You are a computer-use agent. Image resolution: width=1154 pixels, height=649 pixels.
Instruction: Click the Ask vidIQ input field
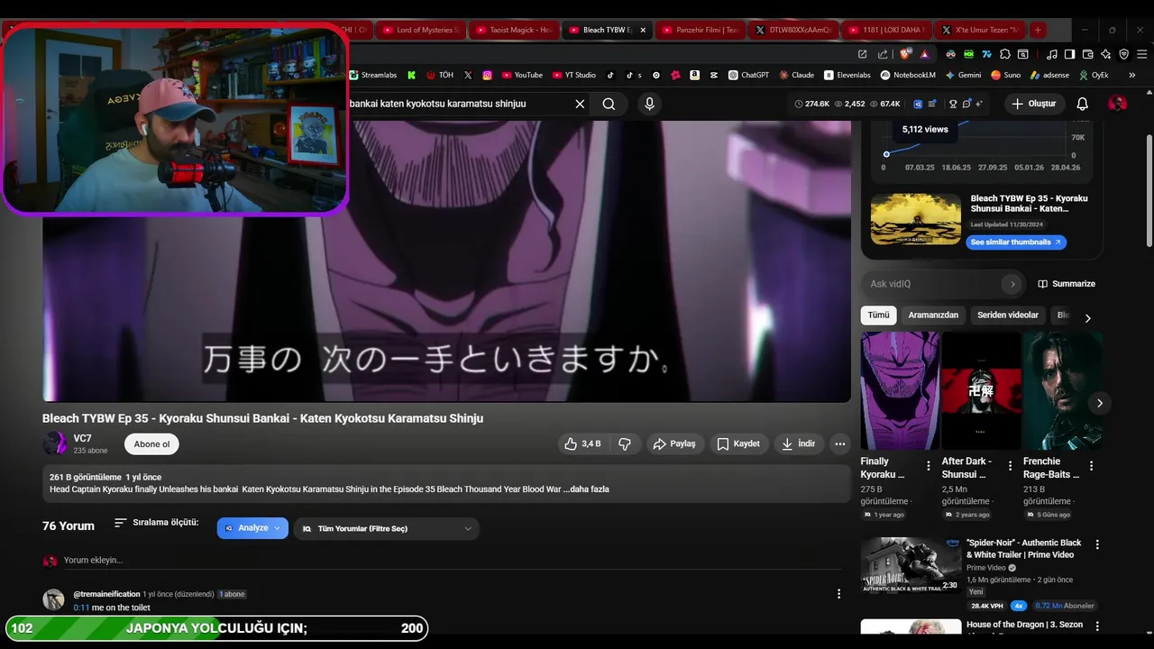coord(933,284)
